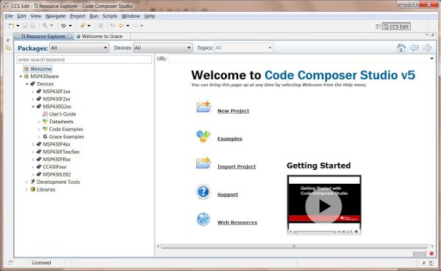Click the Grace Examples G icon
The image size is (441, 271).
pos(45,137)
